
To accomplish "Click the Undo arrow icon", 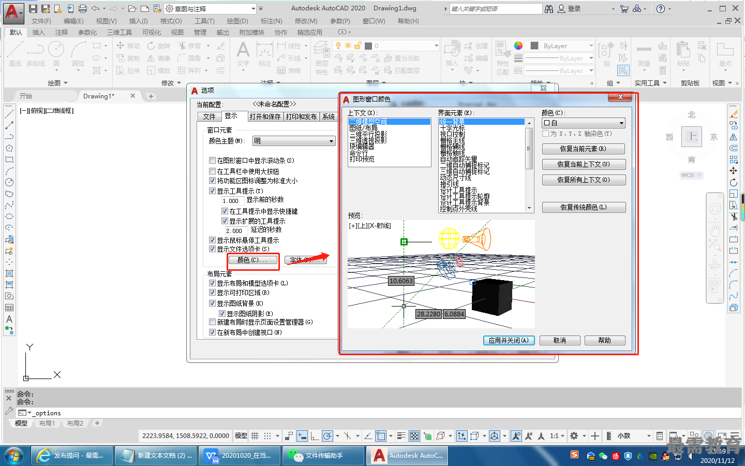I will tap(95, 9).
